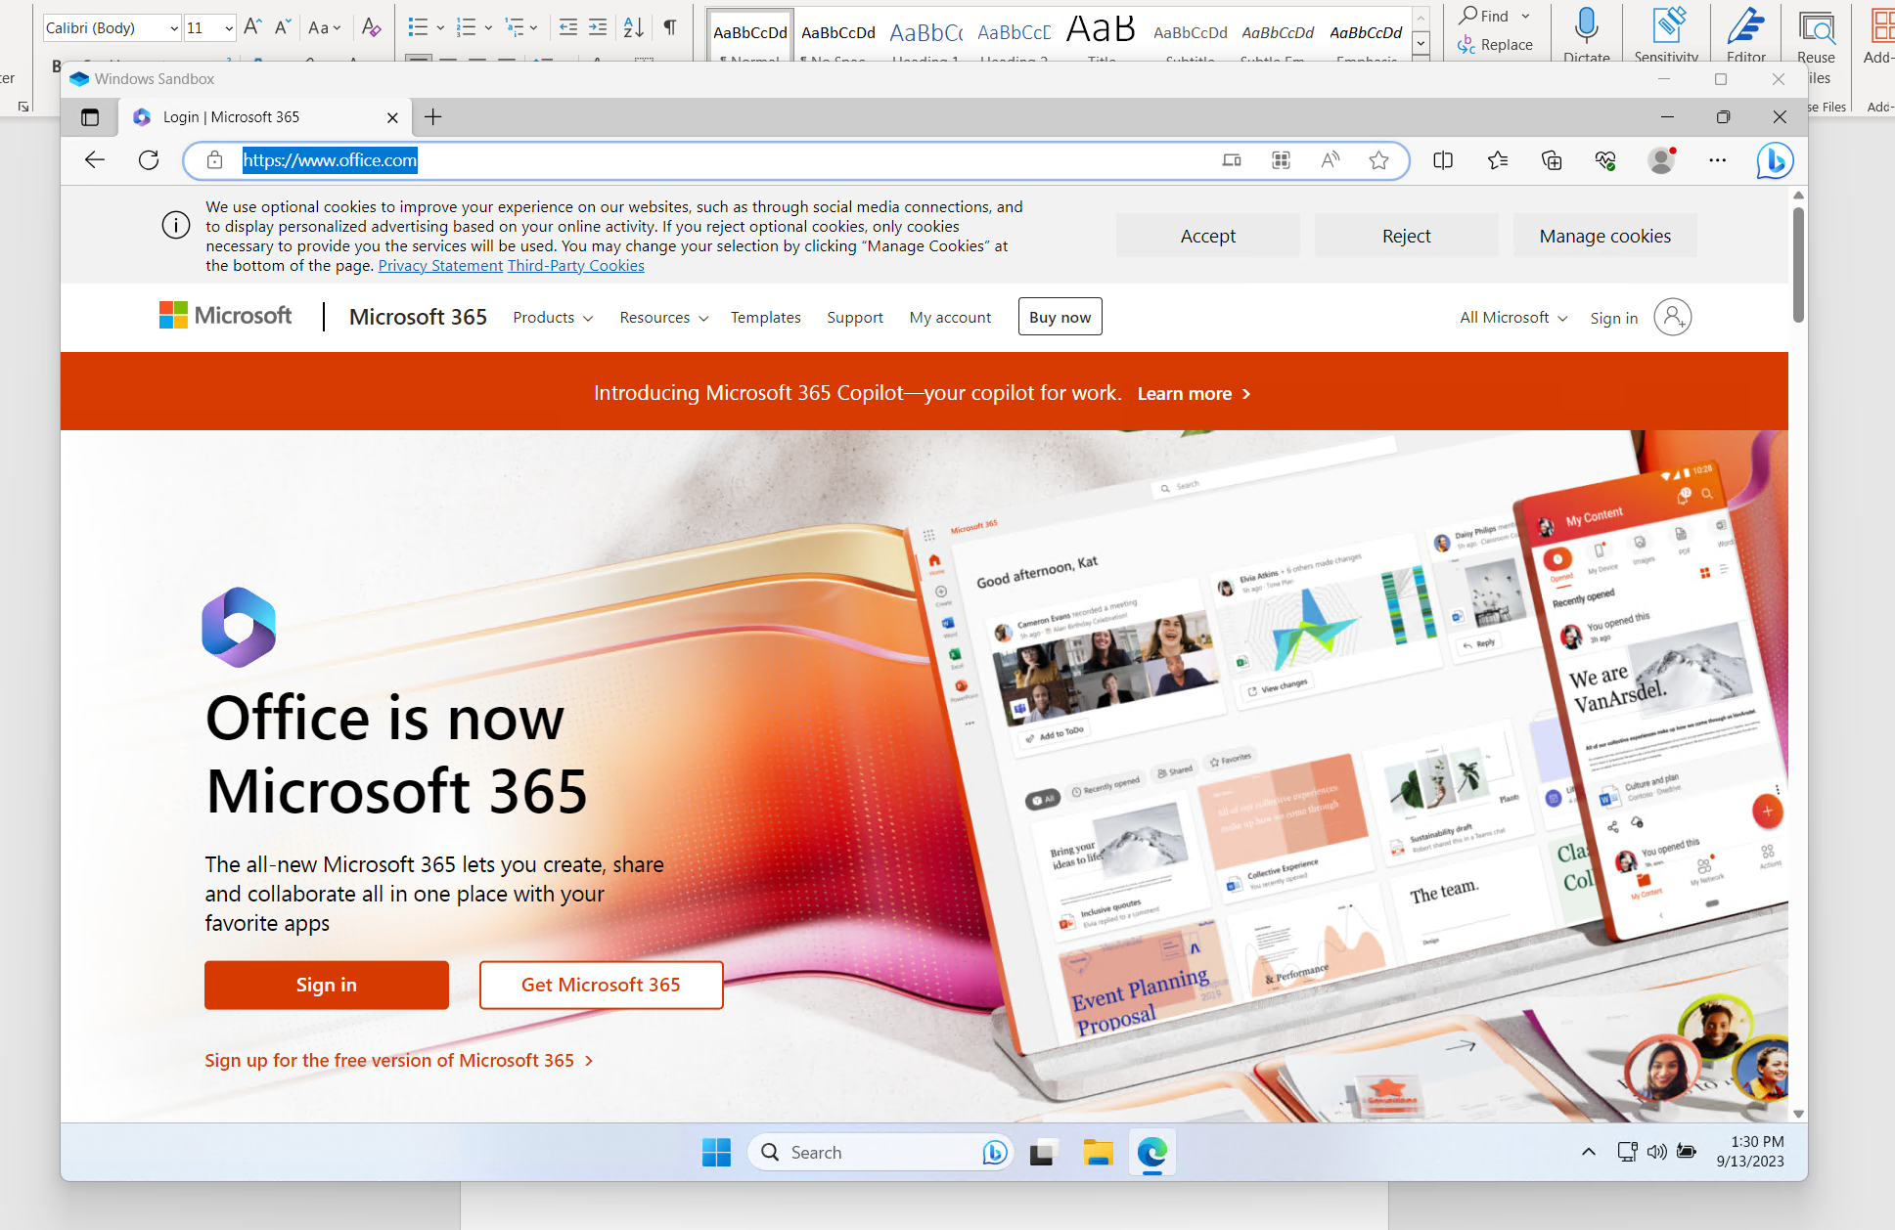Open the Bing chat sidebar icon
Image resolution: width=1895 pixels, height=1230 pixels.
point(1775,160)
